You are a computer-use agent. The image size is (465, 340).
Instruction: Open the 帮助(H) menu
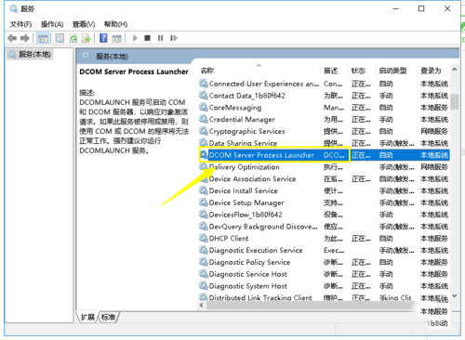click(115, 24)
